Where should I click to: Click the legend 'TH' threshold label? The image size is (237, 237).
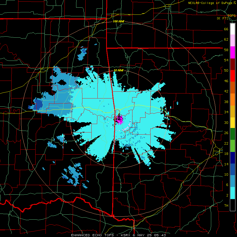click(226, 206)
